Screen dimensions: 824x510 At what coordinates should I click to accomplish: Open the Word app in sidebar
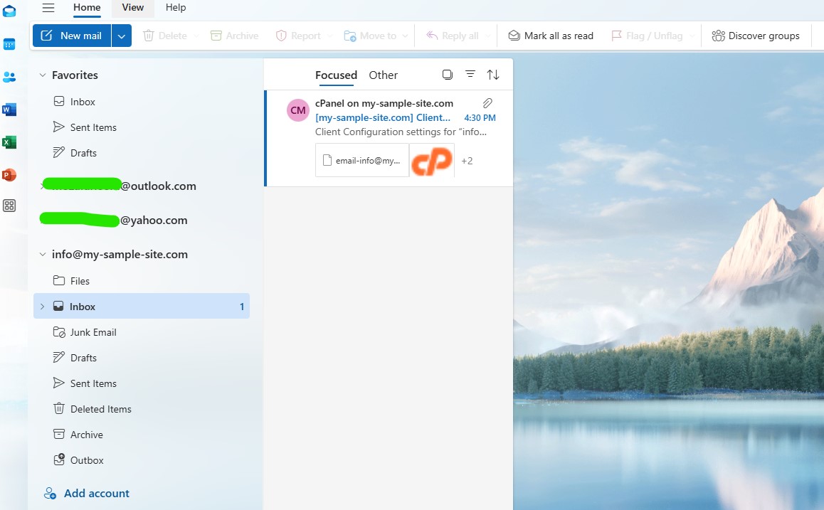pyautogui.click(x=9, y=110)
